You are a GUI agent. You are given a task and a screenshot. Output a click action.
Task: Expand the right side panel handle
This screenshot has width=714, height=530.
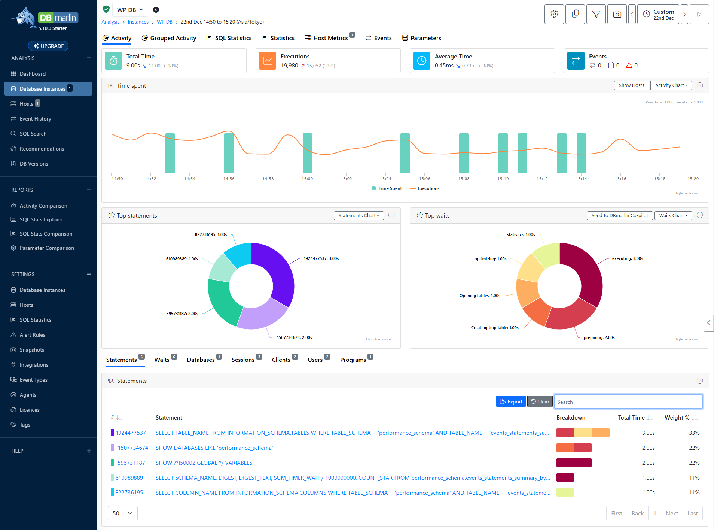click(708, 322)
